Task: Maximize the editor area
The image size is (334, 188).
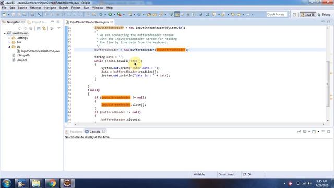Action: click(x=329, y=22)
